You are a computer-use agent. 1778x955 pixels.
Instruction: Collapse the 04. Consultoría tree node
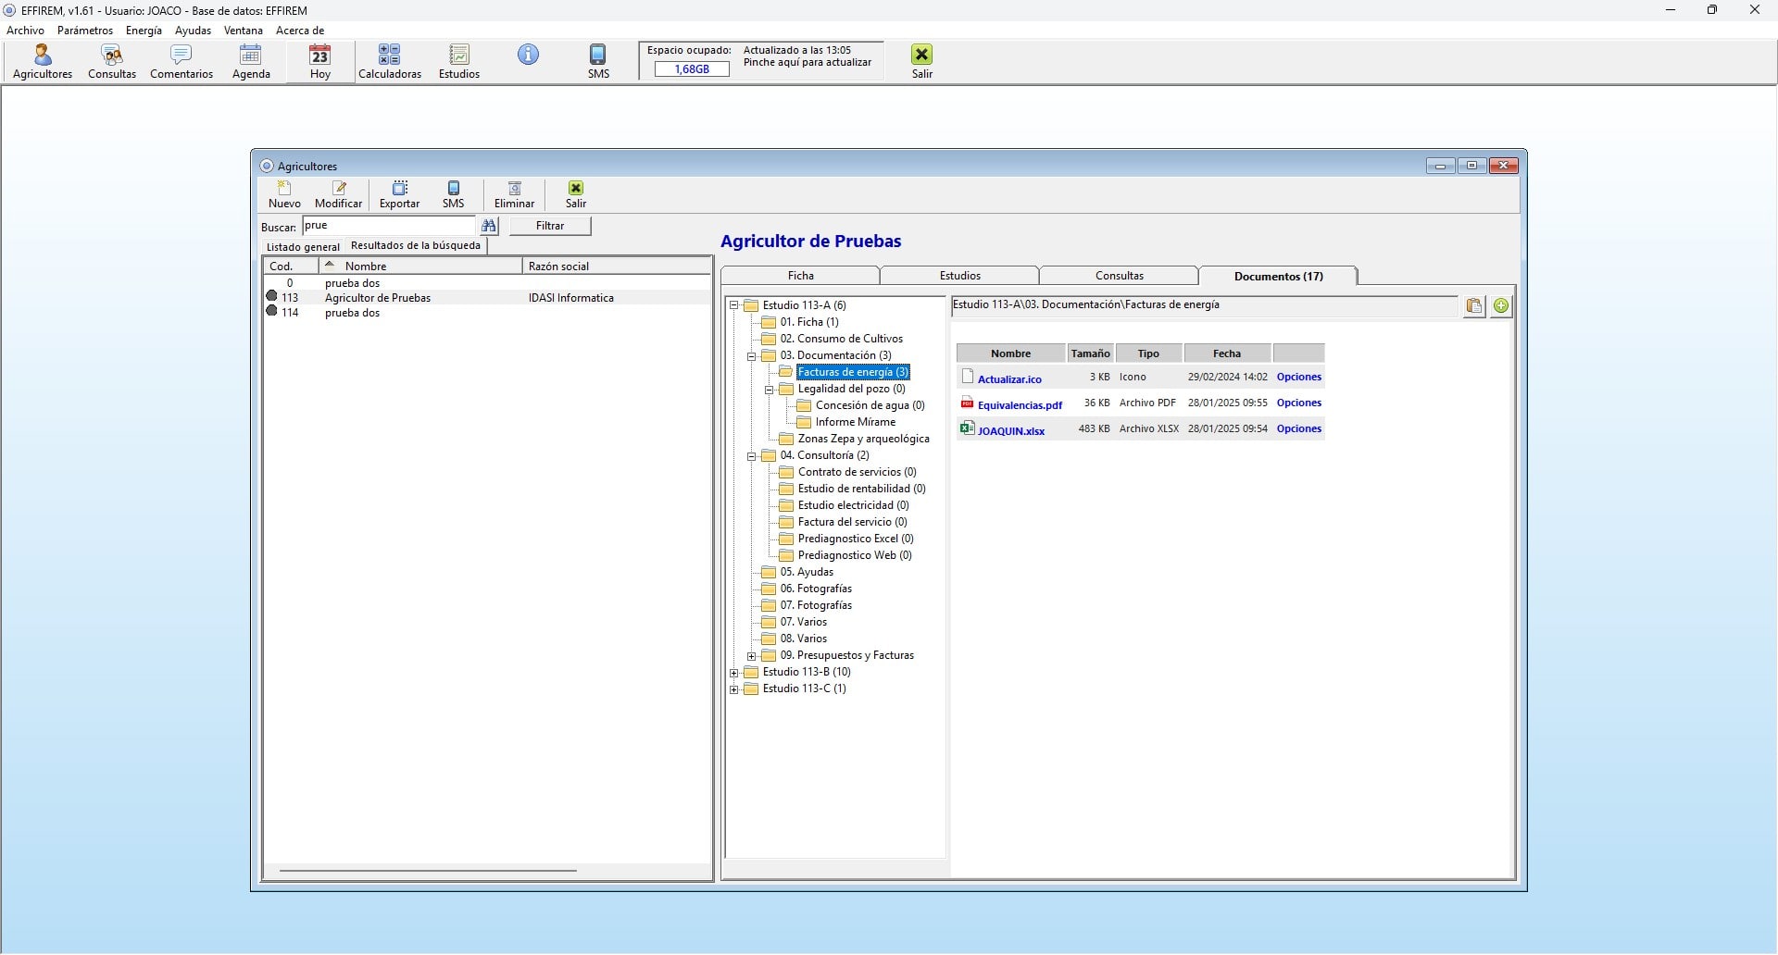click(752, 455)
